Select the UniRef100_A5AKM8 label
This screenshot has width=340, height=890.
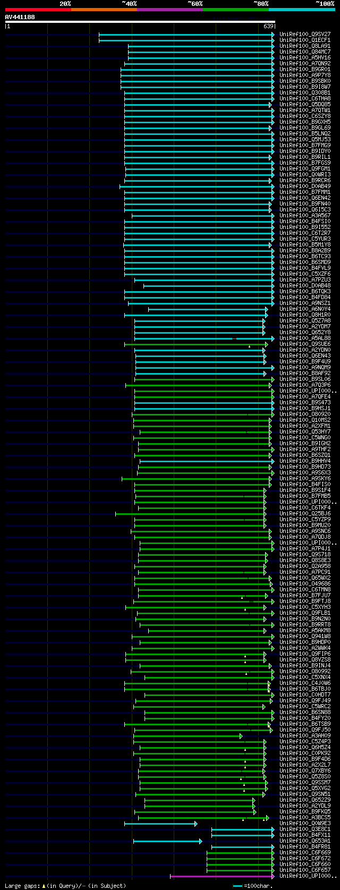(x=305, y=630)
